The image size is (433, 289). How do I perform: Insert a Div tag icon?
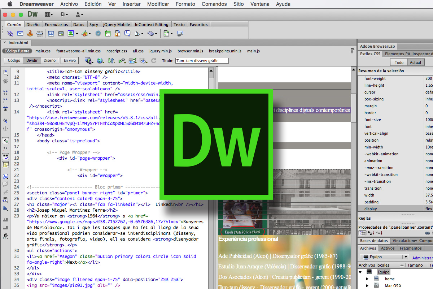click(x=61, y=34)
